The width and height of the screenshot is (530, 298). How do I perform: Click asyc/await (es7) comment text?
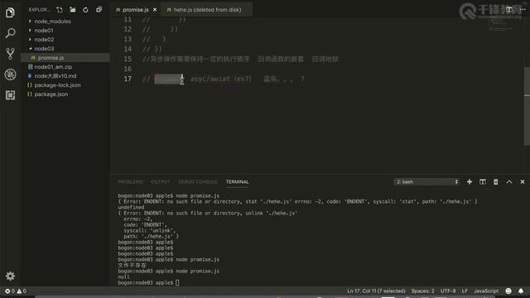221,79
